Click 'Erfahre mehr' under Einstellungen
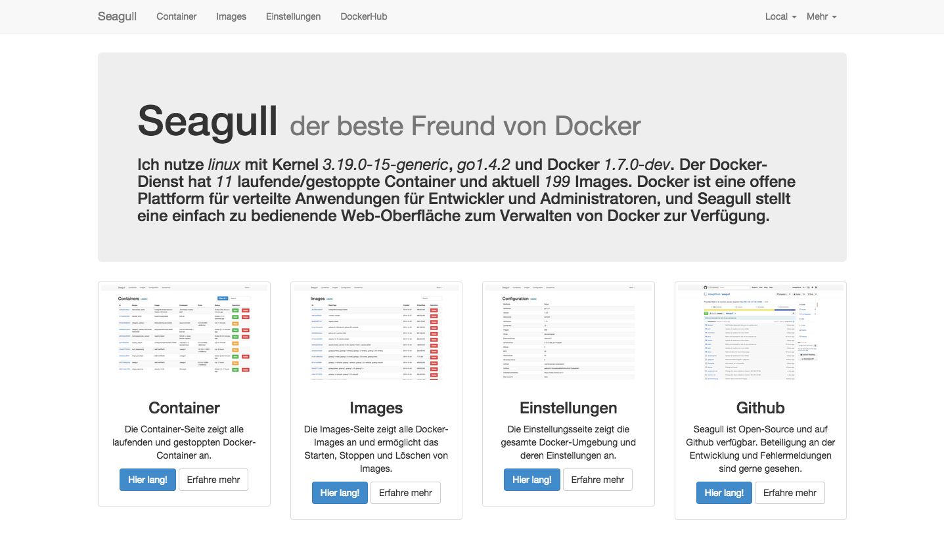 (598, 480)
